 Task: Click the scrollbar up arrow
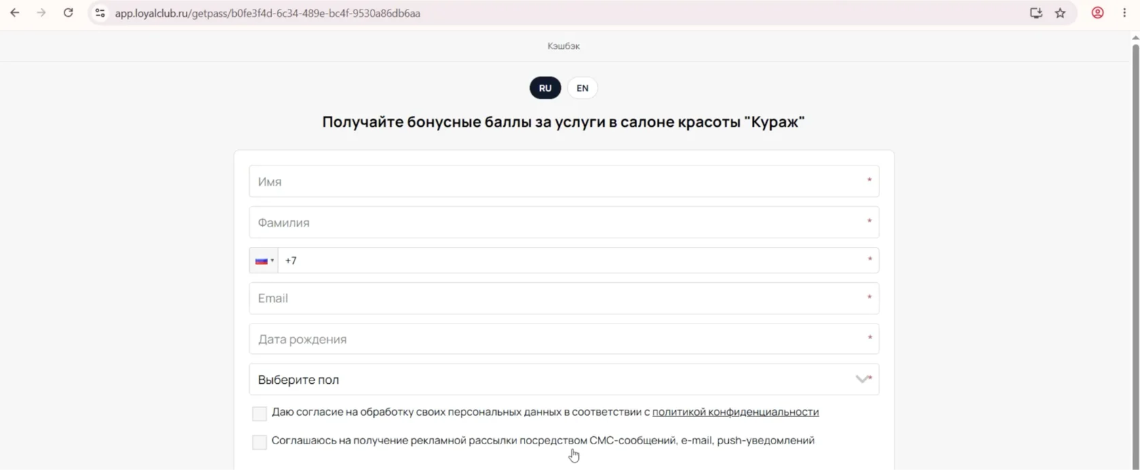pos(1135,38)
